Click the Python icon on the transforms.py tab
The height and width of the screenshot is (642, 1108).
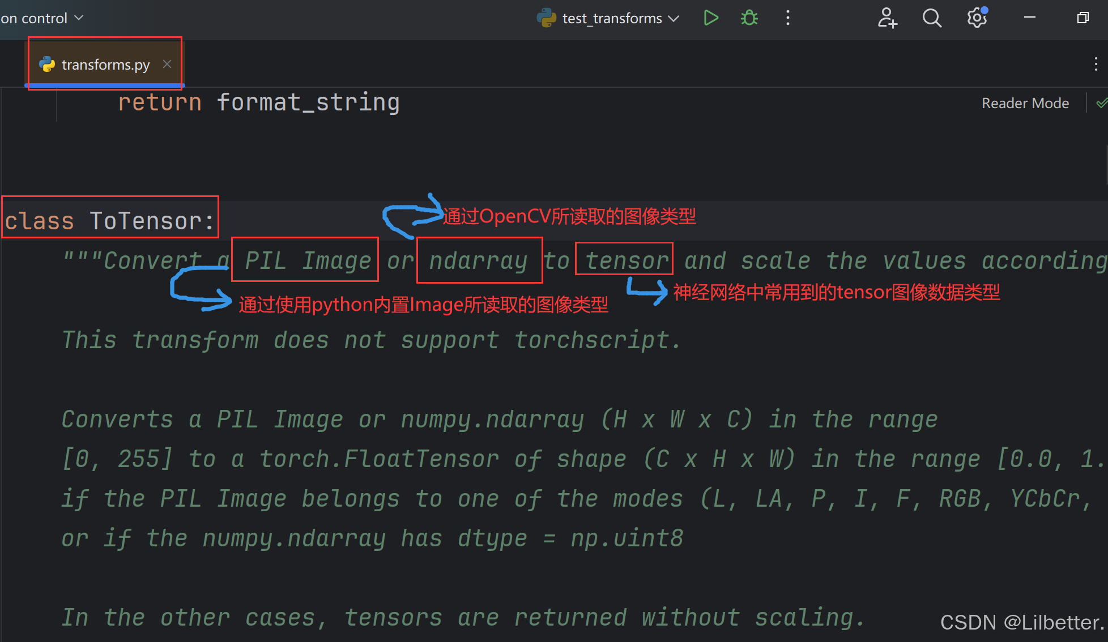tap(48, 65)
